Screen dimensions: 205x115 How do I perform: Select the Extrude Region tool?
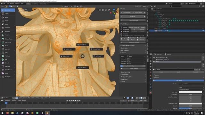pyautogui.click(x=8, y=39)
